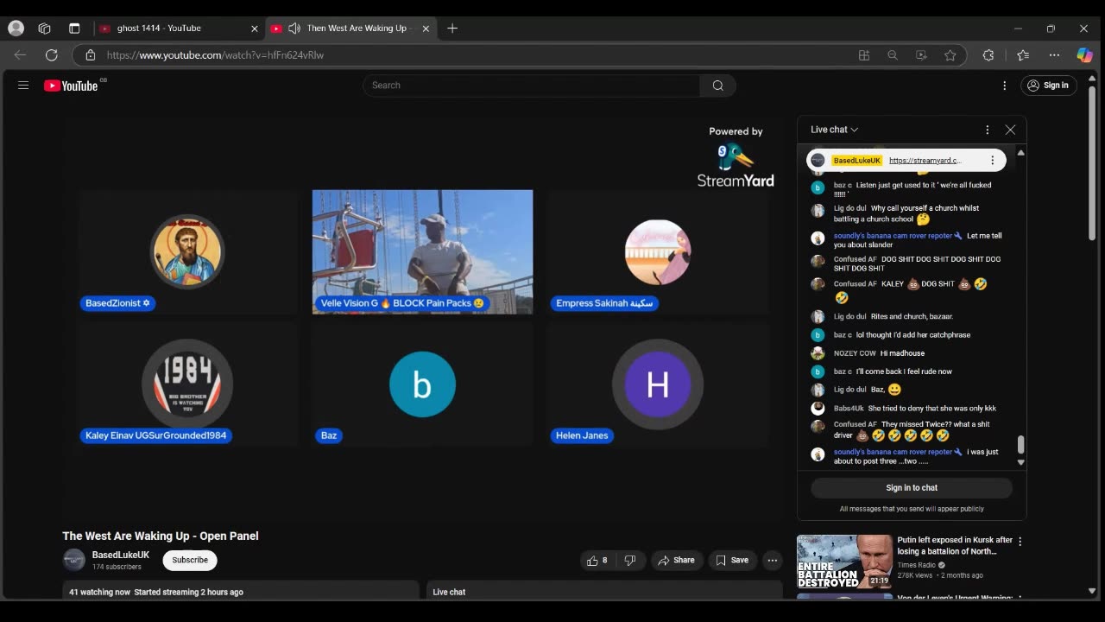
Task: Open the Putin Kursk recommended video thumbnail
Action: (x=843, y=561)
